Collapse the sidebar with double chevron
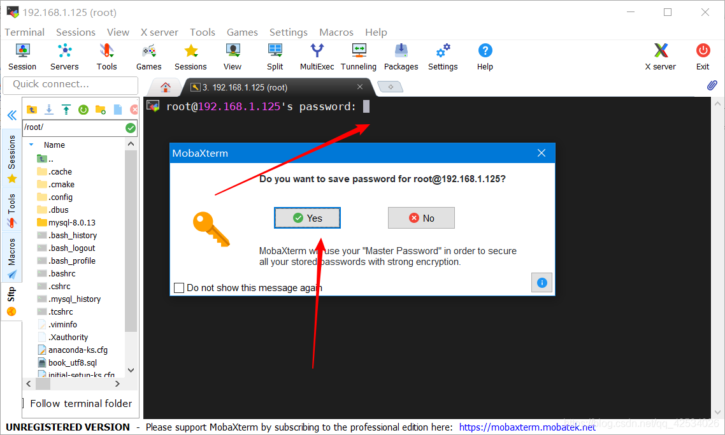 click(11, 115)
